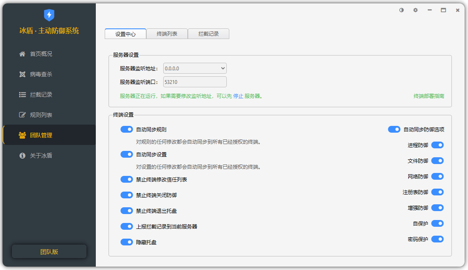Click the 团队版 button in sidebar

49,251
